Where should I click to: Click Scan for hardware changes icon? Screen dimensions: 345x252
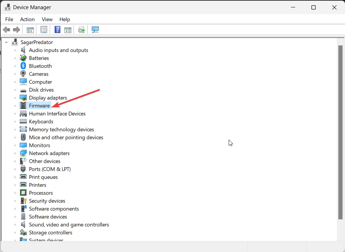95,30
